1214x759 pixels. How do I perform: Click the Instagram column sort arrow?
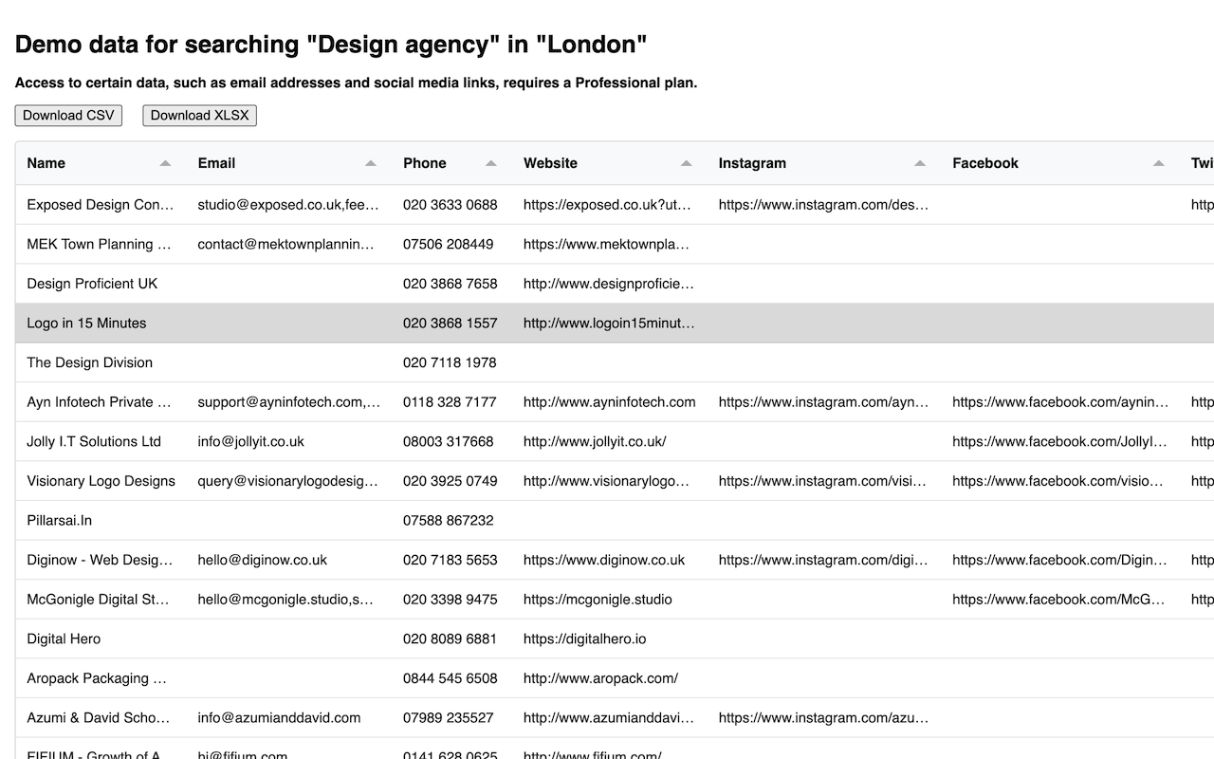[x=920, y=163]
